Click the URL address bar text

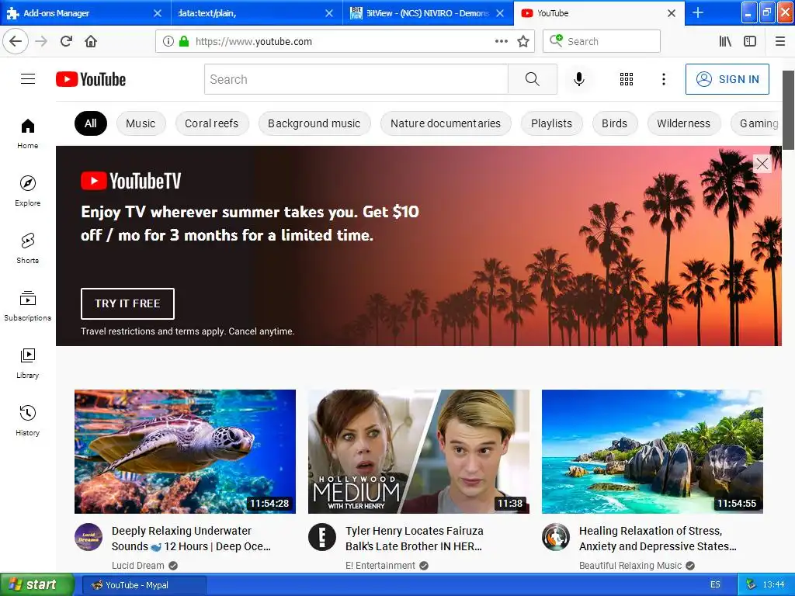pos(254,42)
